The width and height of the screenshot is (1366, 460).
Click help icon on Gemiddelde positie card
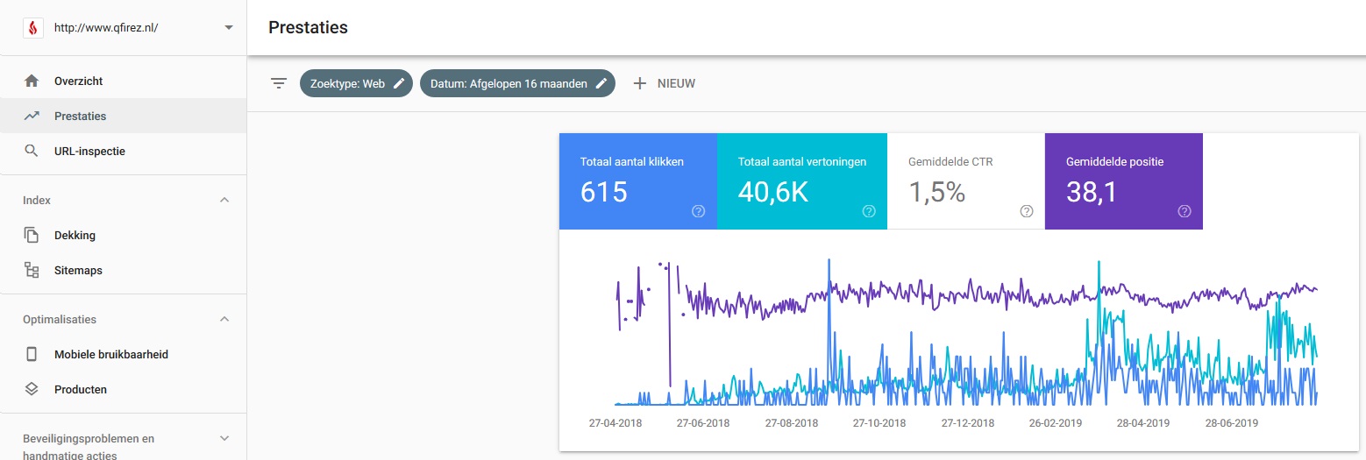point(1185,211)
